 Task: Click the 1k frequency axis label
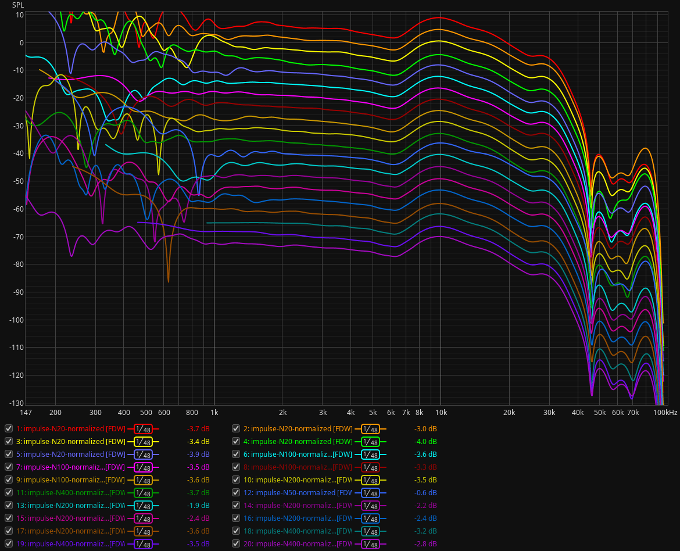pos(214,413)
